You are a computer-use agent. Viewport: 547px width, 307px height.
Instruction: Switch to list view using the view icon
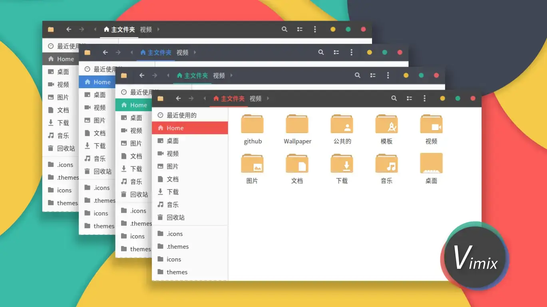pyautogui.click(x=409, y=98)
